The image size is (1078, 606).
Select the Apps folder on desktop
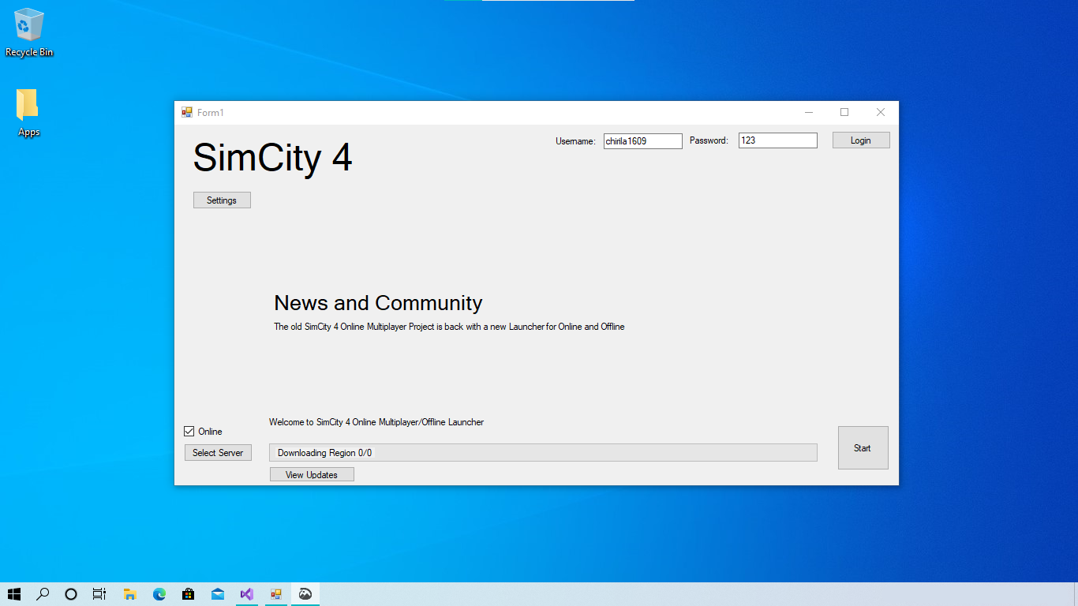28,113
